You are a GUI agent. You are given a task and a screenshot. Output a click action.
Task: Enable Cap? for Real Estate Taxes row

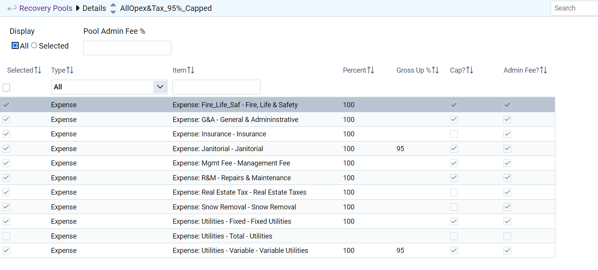click(x=454, y=192)
